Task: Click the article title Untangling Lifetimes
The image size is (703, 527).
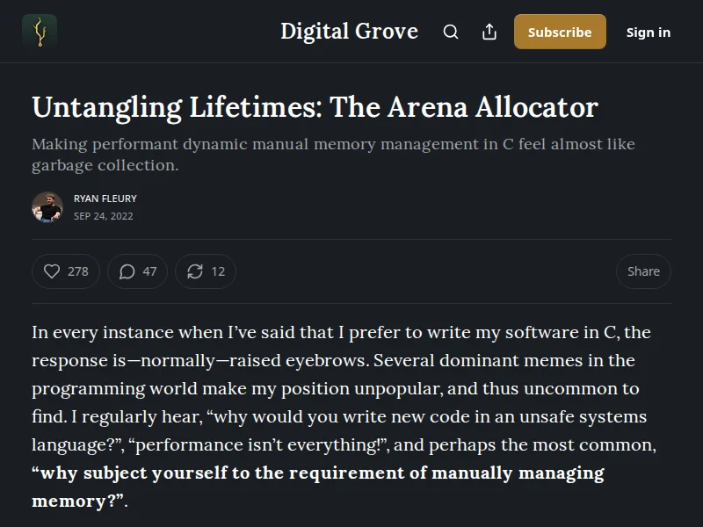Action: click(x=315, y=107)
